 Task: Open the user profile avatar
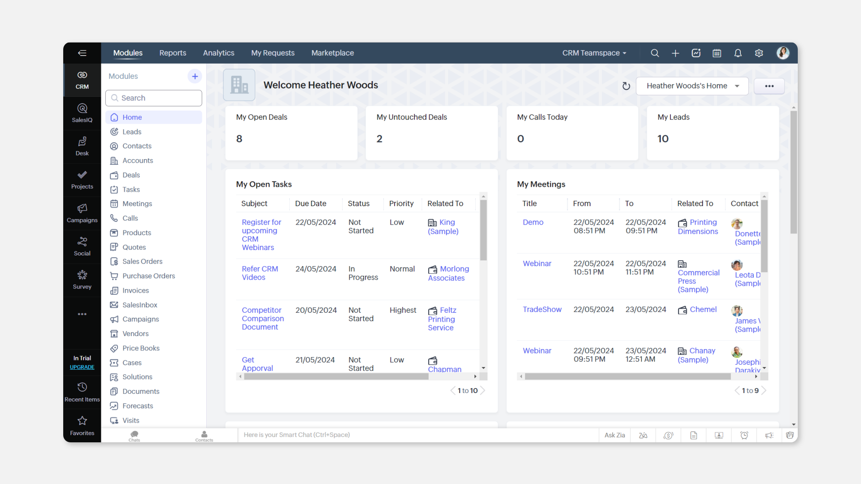coord(783,53)
